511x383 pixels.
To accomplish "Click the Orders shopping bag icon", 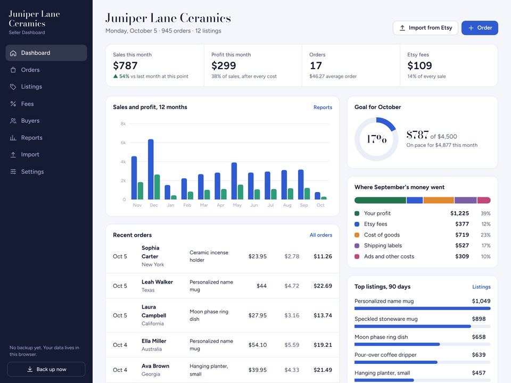I will coord(13,70).
